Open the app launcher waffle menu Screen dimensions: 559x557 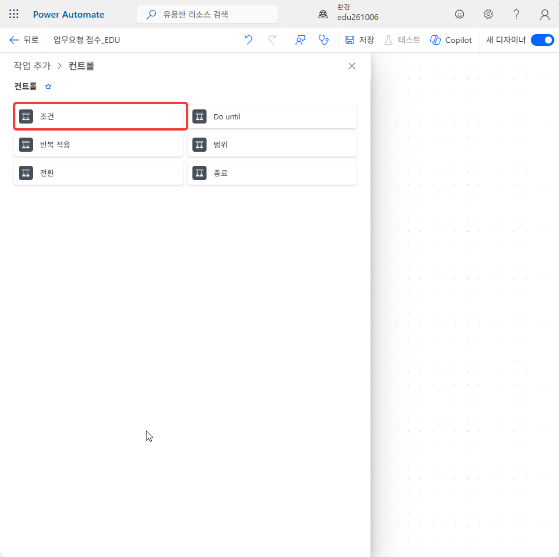[14, 14]
